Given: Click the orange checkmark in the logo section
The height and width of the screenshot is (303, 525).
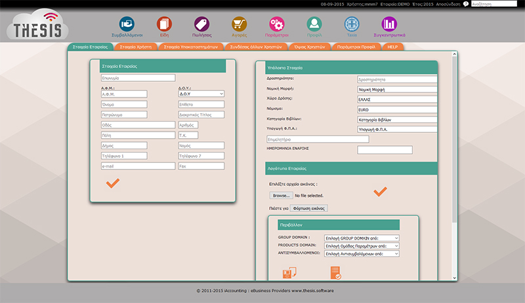Looking at the screenshot, I should [380, 191].
